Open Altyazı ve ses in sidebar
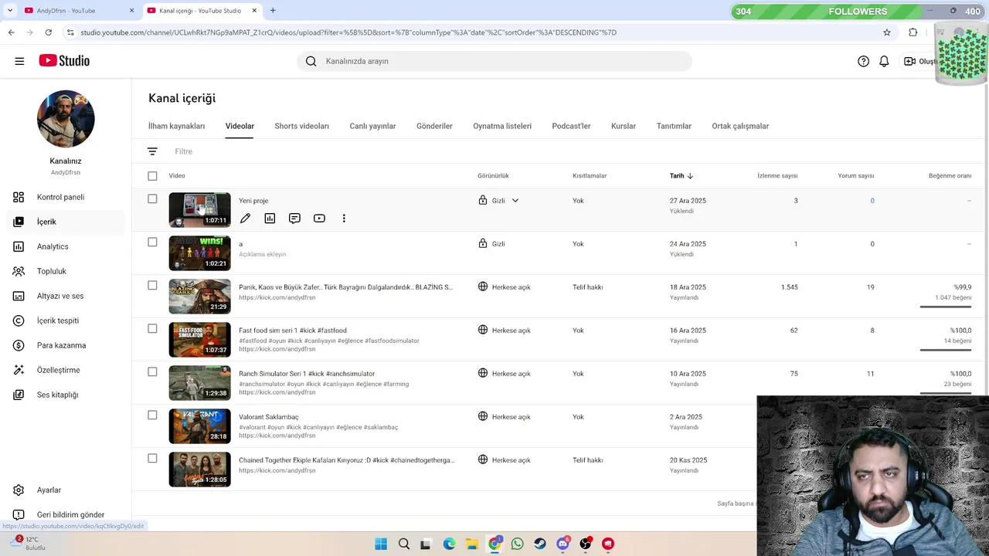The image size is (989, 556). tap(66, 296)
